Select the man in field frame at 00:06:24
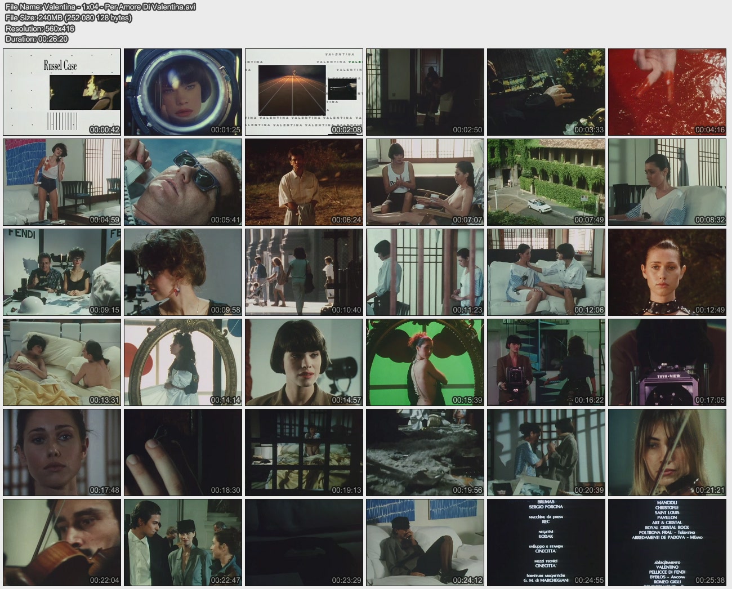Screen dimensions: 732x589 pos(304,182)
